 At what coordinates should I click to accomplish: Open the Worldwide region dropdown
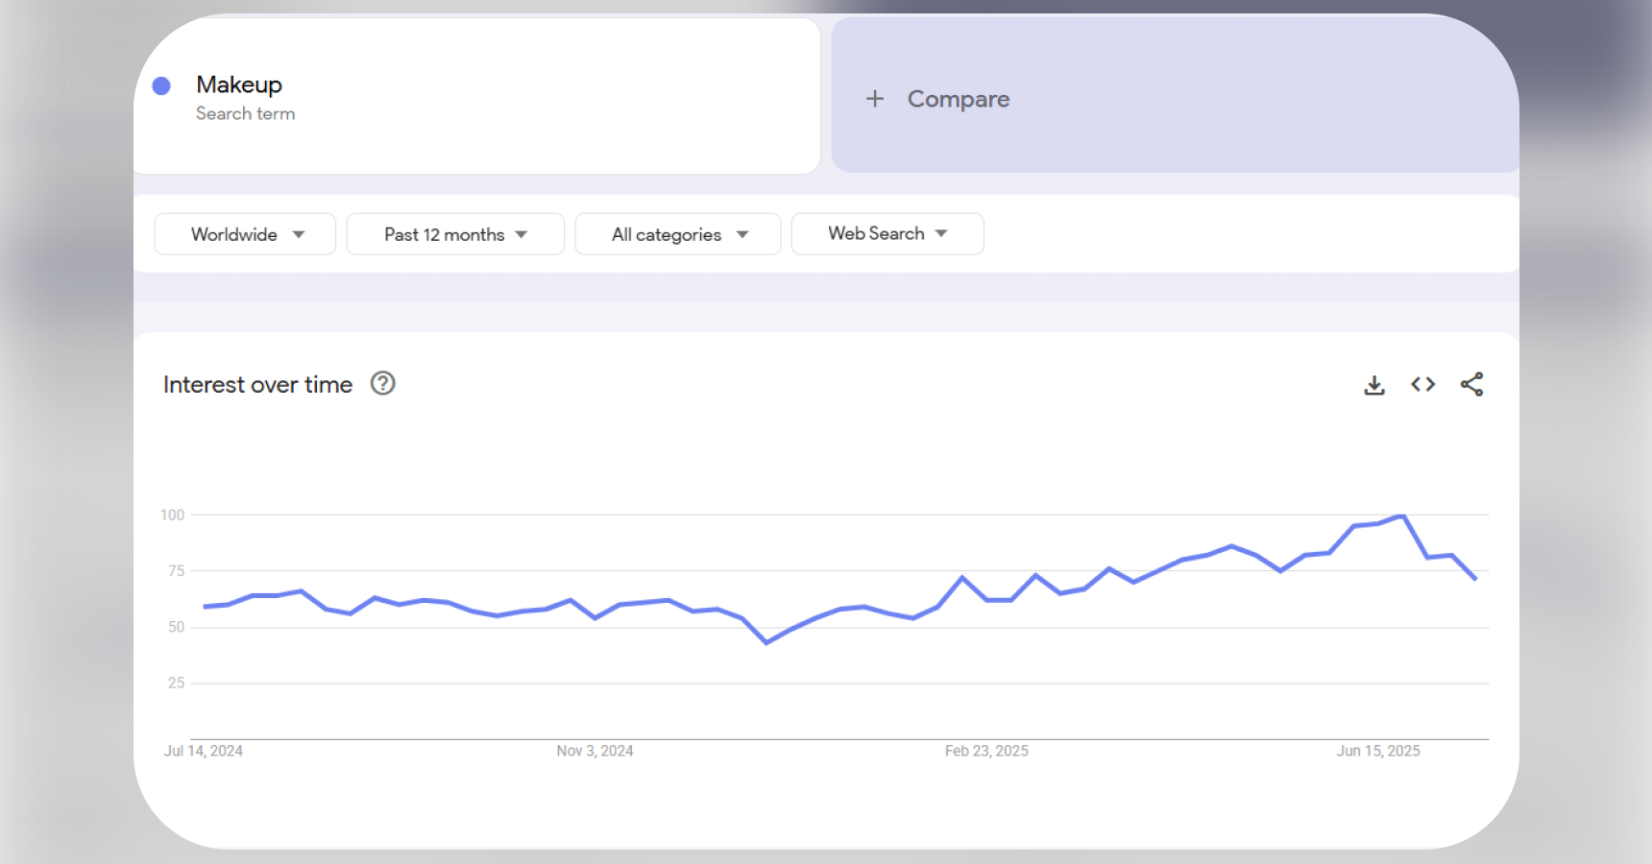coord(244,233)
